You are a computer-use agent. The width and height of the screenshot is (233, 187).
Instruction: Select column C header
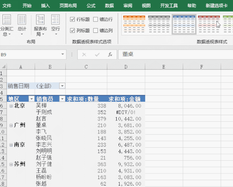pos(86,67)
